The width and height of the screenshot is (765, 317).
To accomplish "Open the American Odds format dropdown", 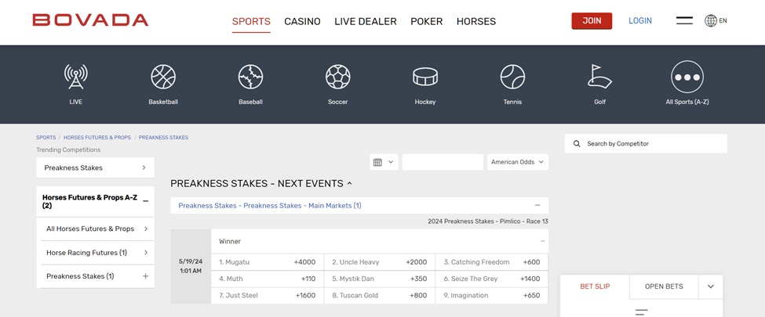I will tap(517, 162).
